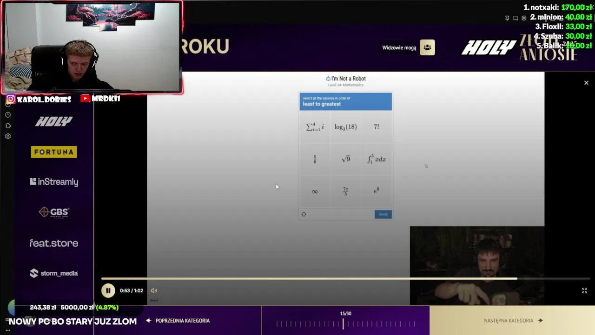Click the 'least to greatest' captcha instruction header
This screenshot has height=335, width=595.
(345, 101)
